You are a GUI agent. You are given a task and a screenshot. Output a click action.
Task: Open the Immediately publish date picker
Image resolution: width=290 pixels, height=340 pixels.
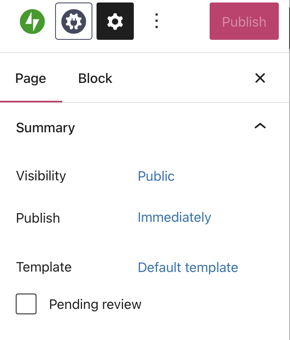(x=174, y=217)
